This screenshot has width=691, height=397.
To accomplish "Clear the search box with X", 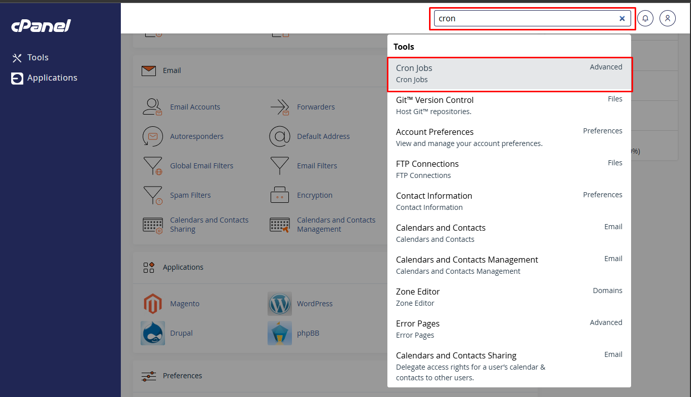I will coord(622,18).
